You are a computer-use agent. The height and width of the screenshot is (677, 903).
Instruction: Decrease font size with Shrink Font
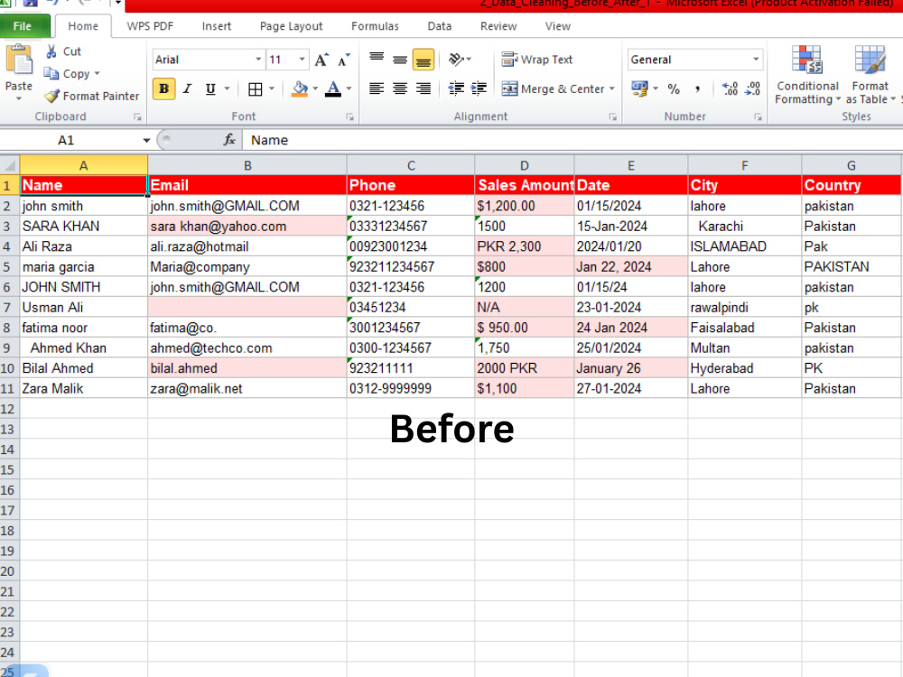tap(344, 60)
